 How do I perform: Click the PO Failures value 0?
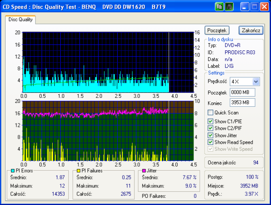pyautogui.click(x=195, y=196)
